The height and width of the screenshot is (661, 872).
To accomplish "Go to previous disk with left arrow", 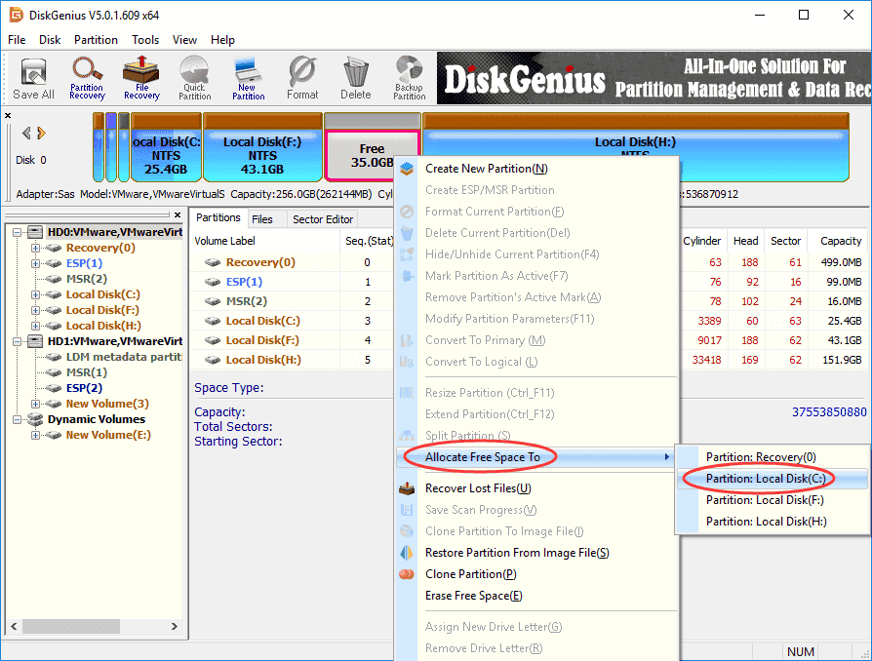I will 26,134.
